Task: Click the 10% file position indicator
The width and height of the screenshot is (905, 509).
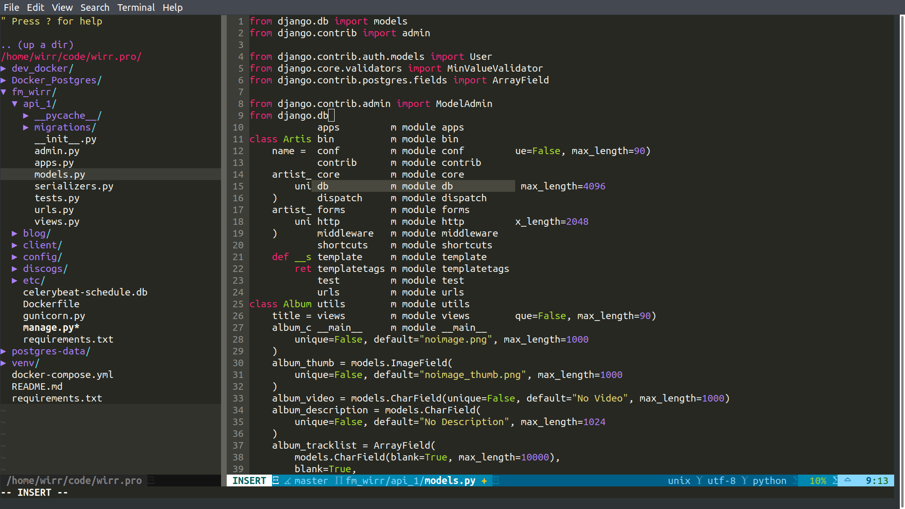Action: [x=818, y=481]
